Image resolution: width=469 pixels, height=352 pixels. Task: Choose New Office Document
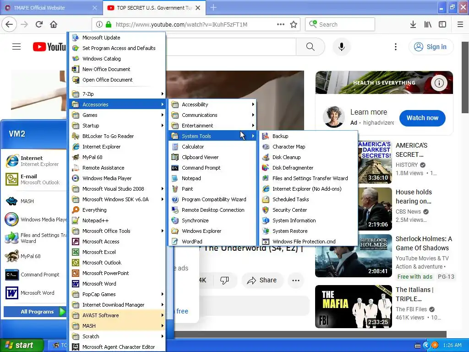point(117,69)
